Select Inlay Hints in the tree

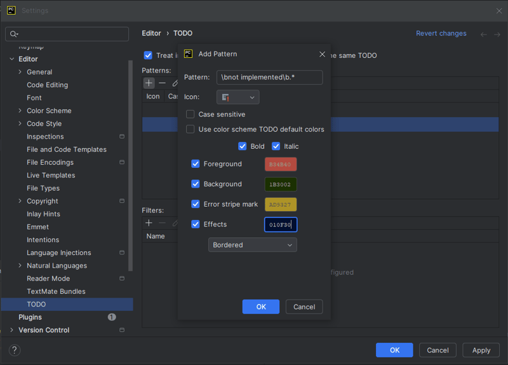tap(43, 214)
